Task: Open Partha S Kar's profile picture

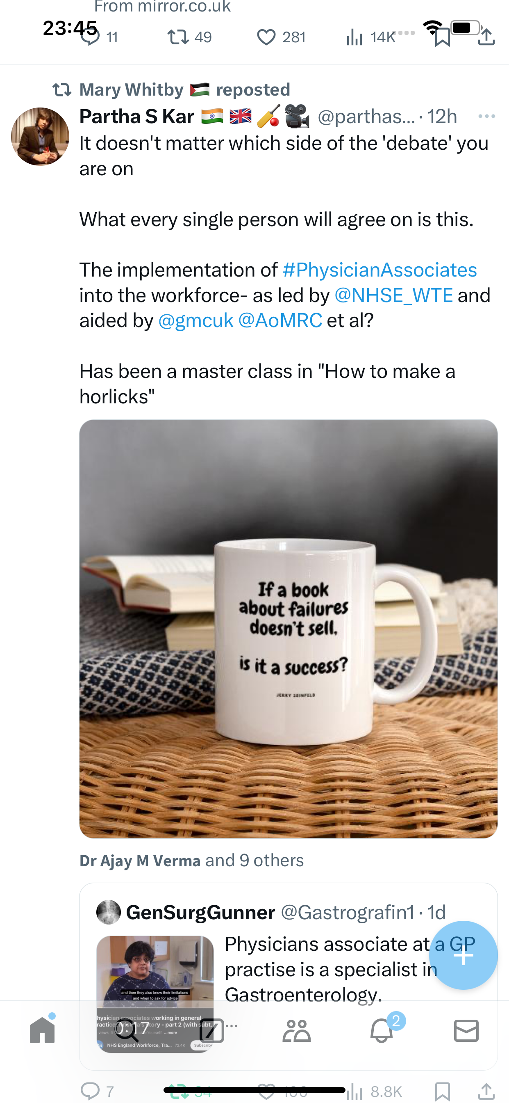Action: 40,137
